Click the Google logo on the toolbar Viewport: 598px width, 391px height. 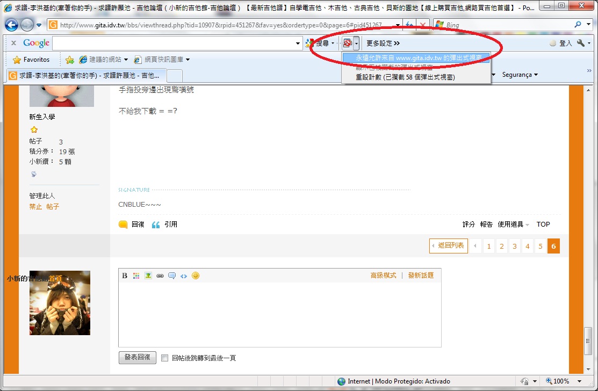[x=36, y=43]
